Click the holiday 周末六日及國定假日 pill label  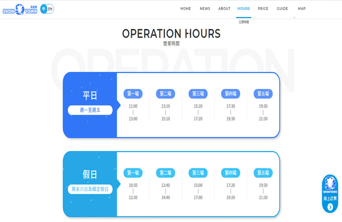pos(90,189)
